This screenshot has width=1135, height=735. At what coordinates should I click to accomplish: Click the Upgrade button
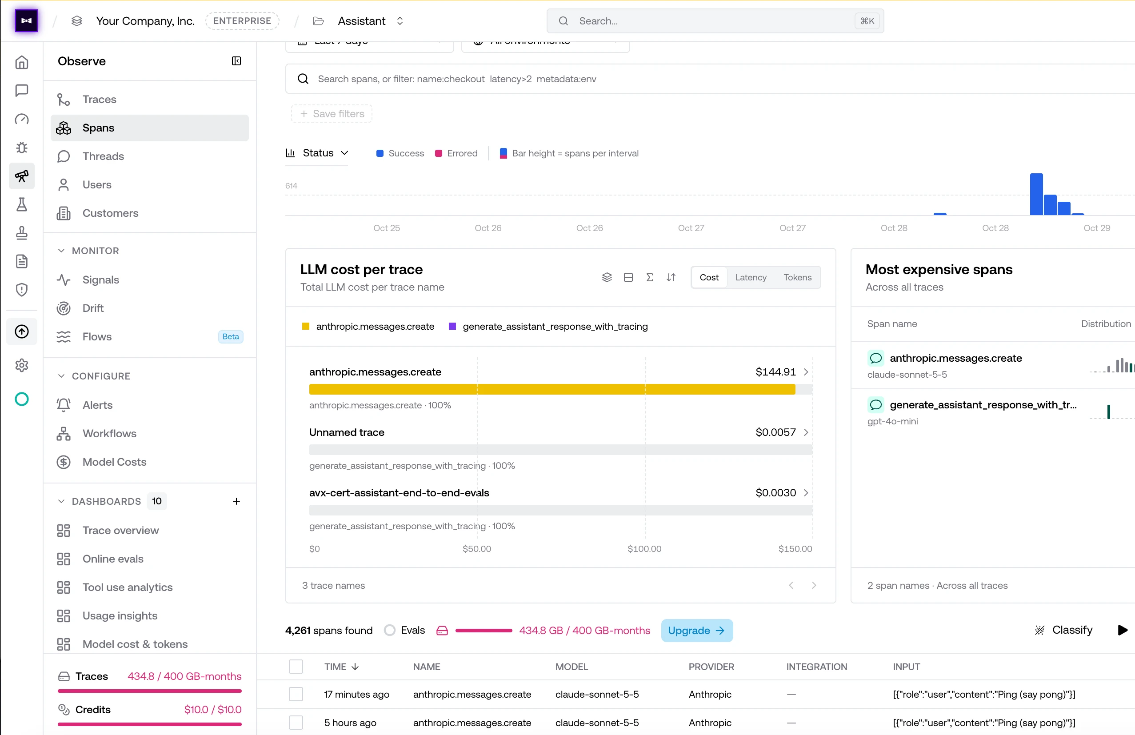(x=697, y=631)
